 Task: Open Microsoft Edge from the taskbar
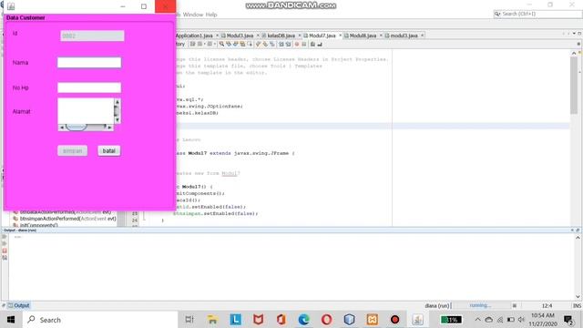point(303,320)
